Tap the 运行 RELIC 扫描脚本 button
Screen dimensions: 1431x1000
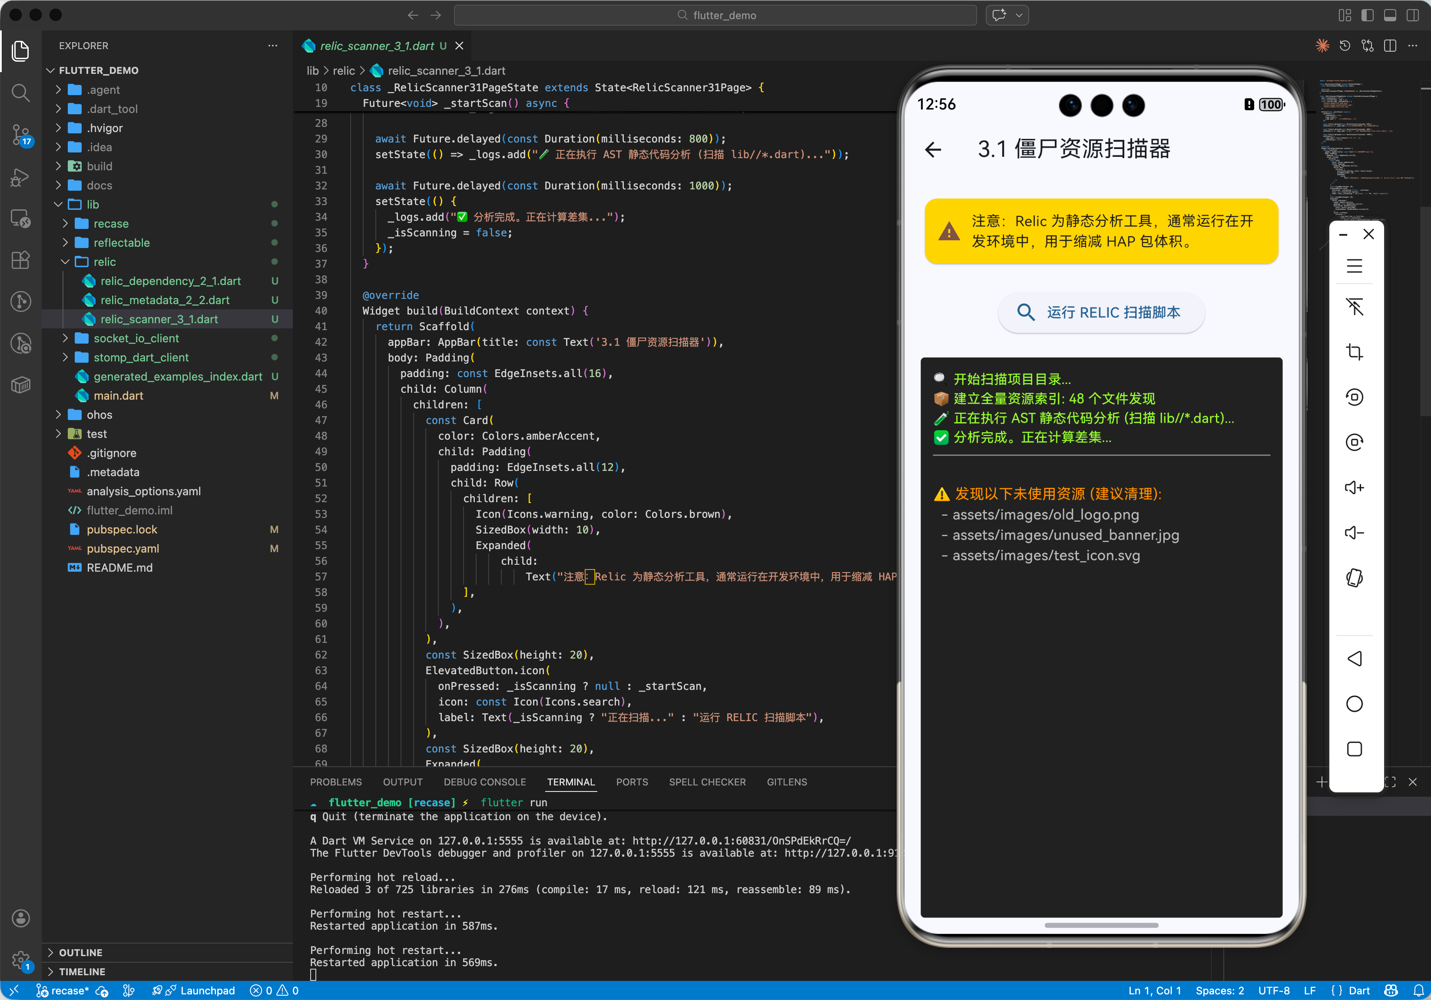coord(1101,312)
